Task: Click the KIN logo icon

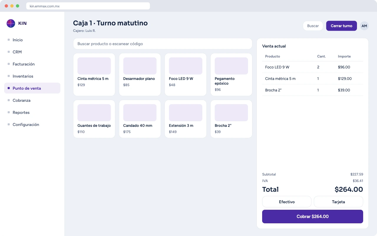Action: 11,23
